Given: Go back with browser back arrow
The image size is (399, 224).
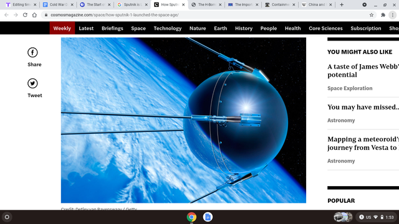Looking at the screenshot, I should (6, 15).
